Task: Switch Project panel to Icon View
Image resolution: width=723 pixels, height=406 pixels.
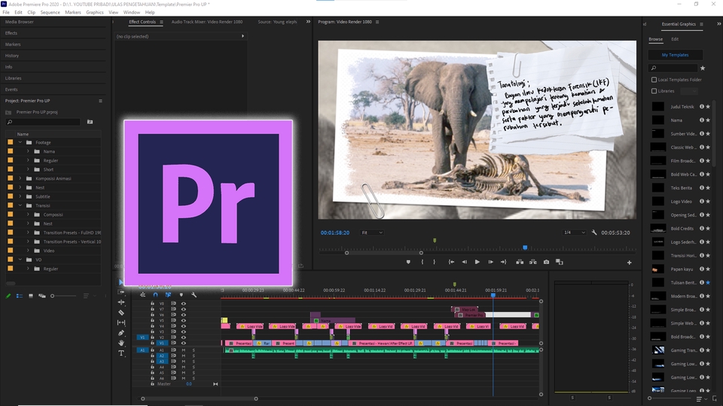Action: 31,296
